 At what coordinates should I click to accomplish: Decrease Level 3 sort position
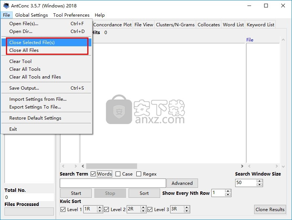click(187, 211)
